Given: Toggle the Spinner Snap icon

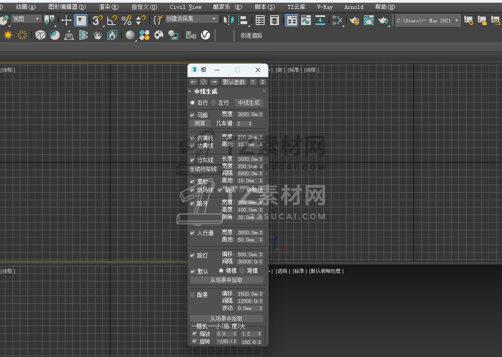Looking at the screenshot, I should (141, 21).
